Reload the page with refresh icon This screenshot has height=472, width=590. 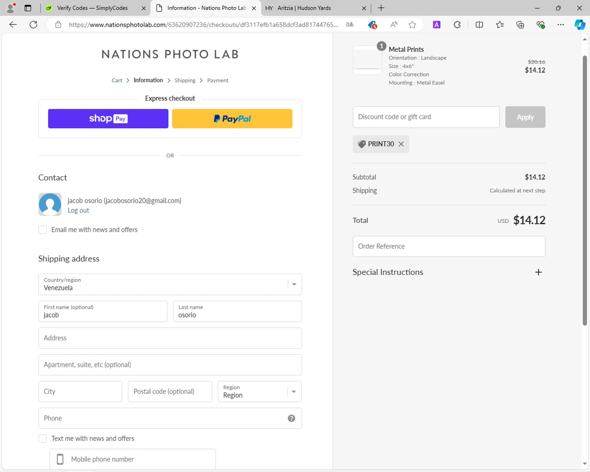click(33, 25)
